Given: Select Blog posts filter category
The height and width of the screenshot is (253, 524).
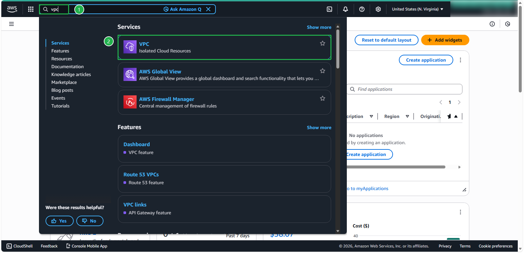Looking at the screenshot, I should pyautogui.click(x=62, y=90).
